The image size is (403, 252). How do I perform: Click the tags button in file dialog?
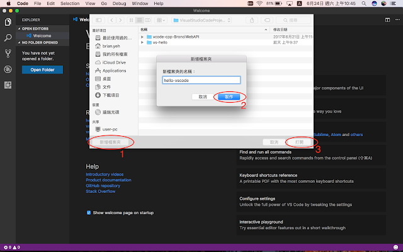(267, 20)
